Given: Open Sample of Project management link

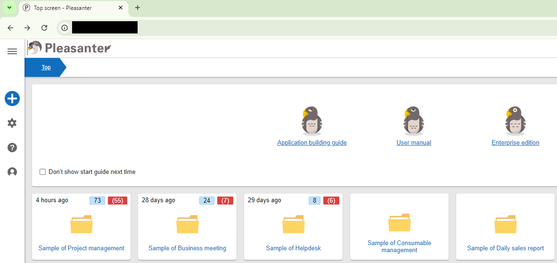Looking at the screenshot, I should [82, 248].
